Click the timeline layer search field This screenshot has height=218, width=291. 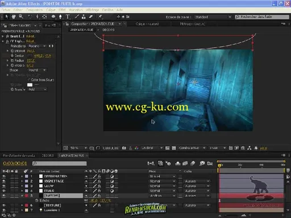[59, 163]
